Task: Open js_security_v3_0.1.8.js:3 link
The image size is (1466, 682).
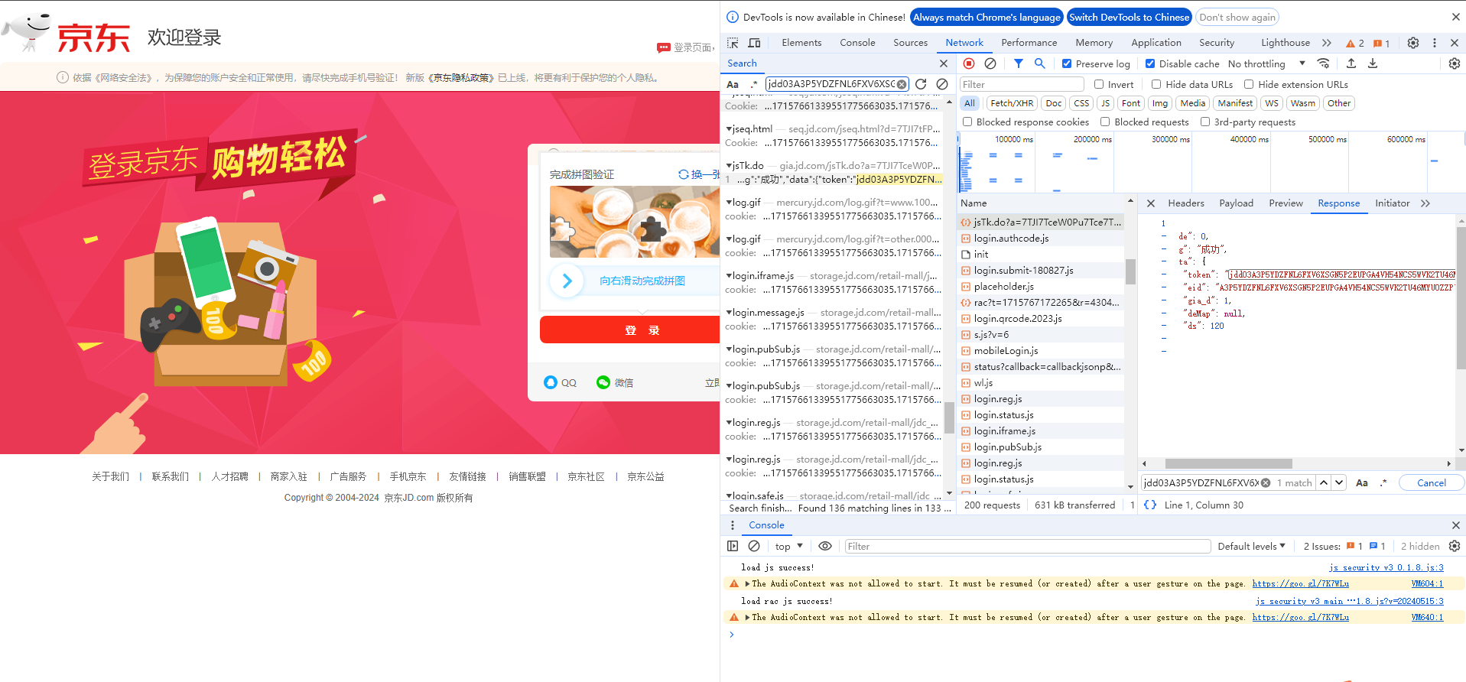Action: (x=1386, y=567)
